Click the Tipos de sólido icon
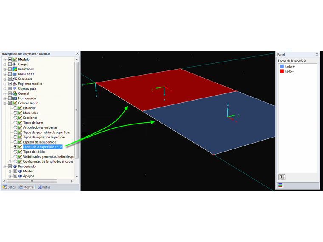 [20, 152]
